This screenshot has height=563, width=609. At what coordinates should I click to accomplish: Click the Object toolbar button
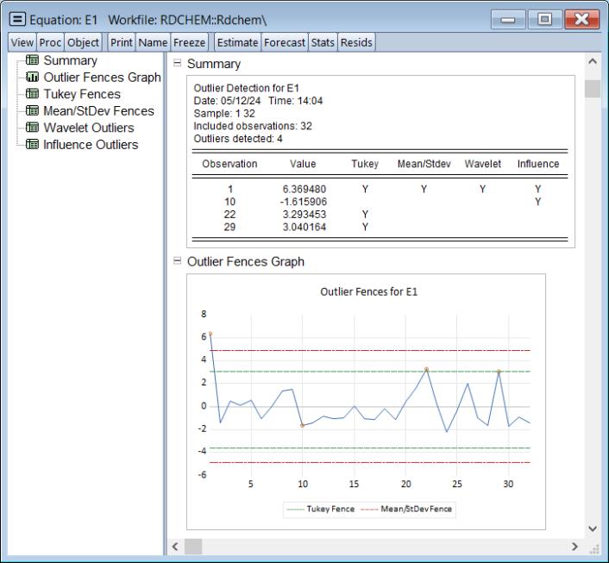[x=84, y=41]
